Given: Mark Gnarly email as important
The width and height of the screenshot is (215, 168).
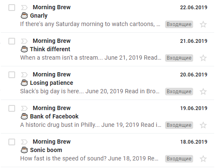Looking at the screenshot, I should 24,8.
